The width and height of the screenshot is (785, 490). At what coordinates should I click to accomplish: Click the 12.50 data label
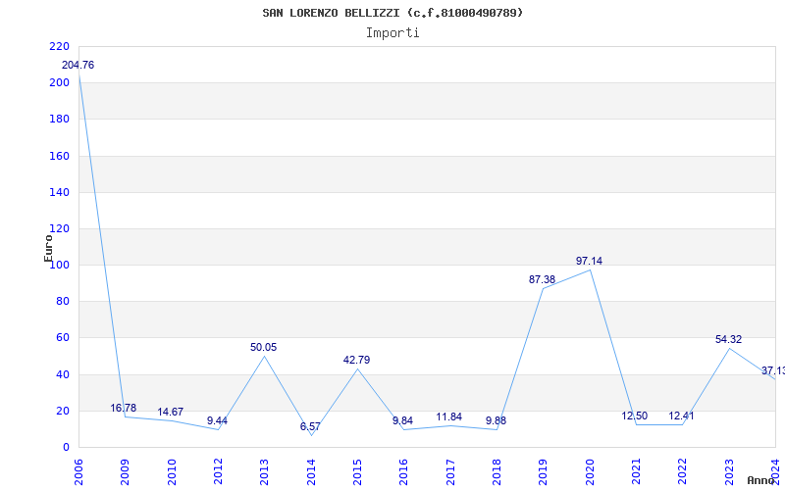click(x=635, y=416)
